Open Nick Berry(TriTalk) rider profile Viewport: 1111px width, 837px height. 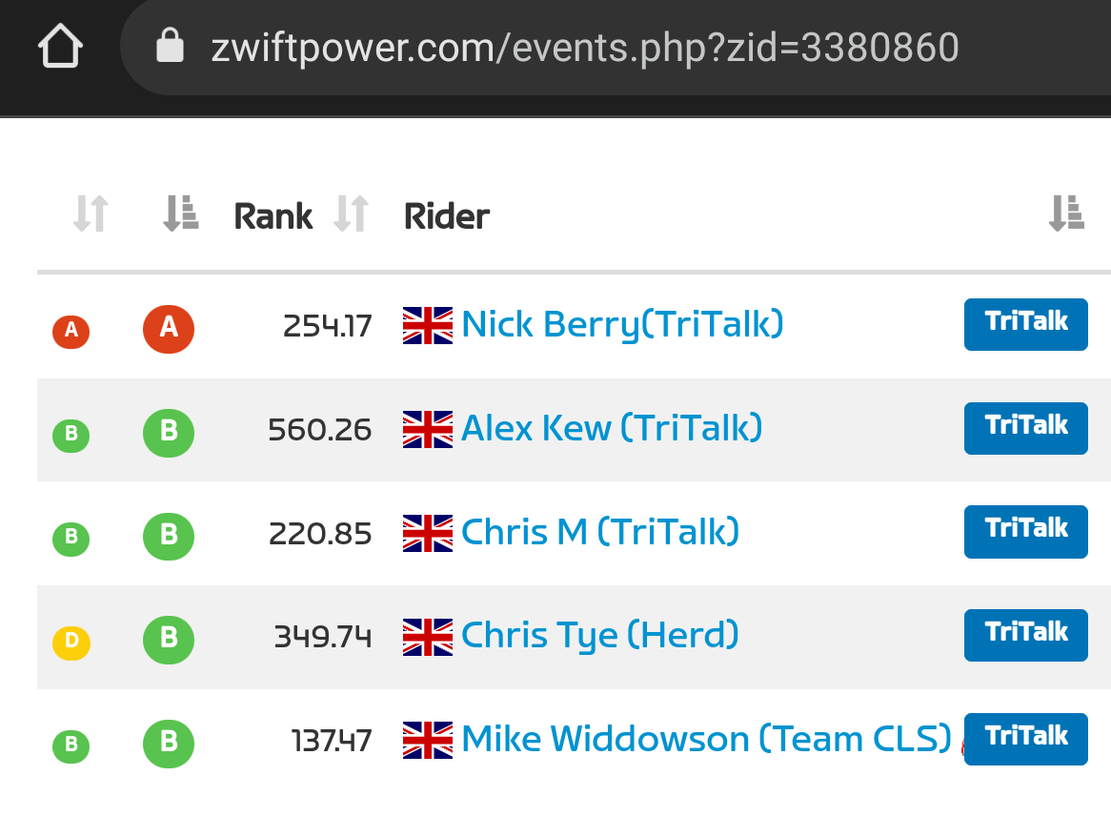click(x=622, y=324)
